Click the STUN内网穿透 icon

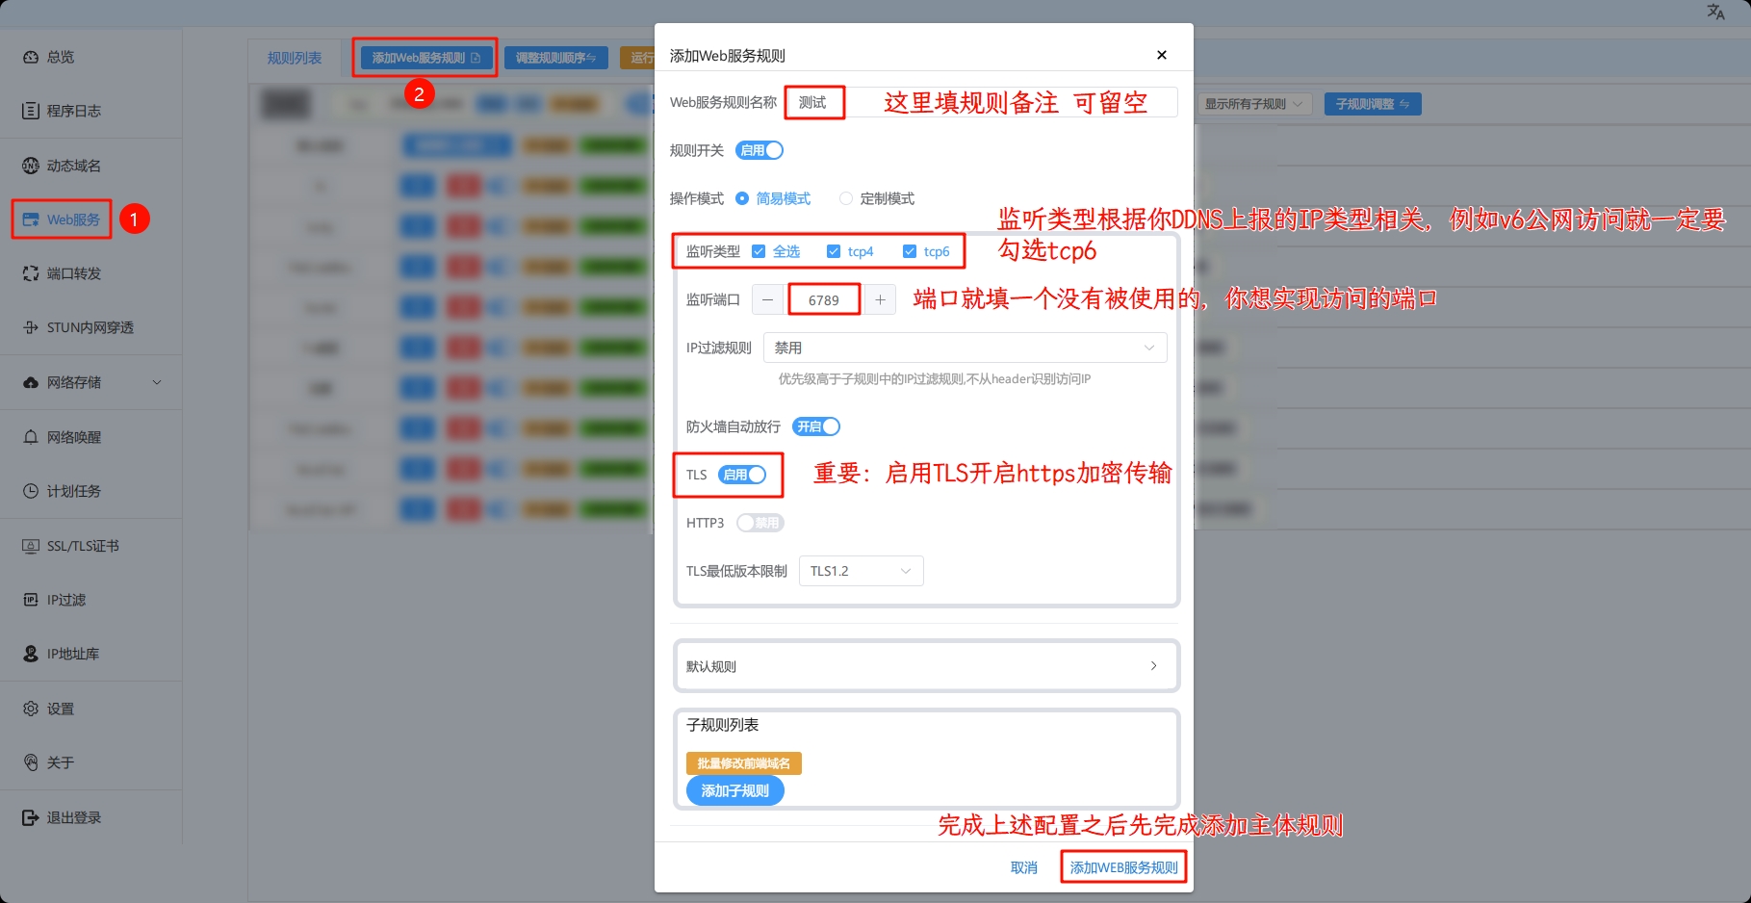[x=31, y=327]
